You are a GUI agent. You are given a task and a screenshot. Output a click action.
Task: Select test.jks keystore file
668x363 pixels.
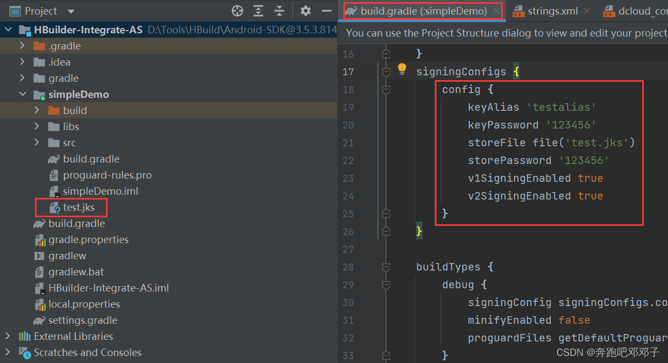[x=79, y=207]
